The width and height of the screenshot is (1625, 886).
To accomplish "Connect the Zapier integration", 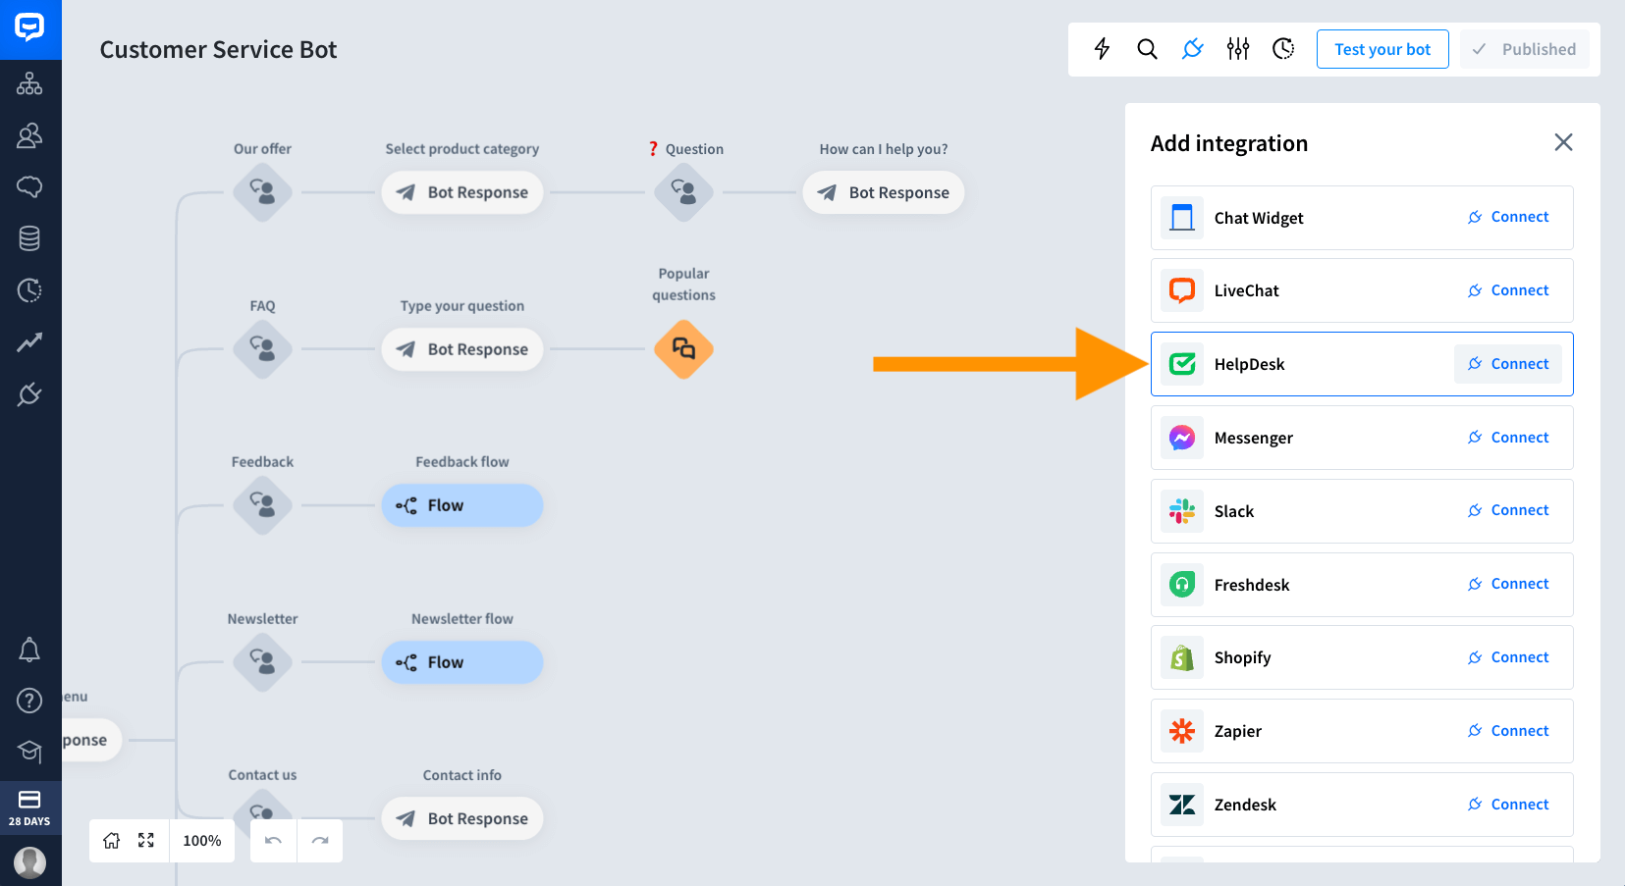I will coord(1508,731).
